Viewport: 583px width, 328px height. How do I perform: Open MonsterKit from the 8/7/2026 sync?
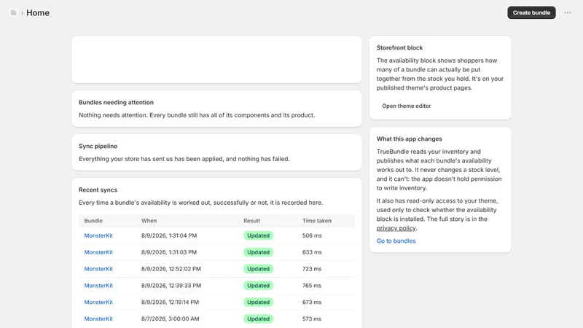[98, 319]
